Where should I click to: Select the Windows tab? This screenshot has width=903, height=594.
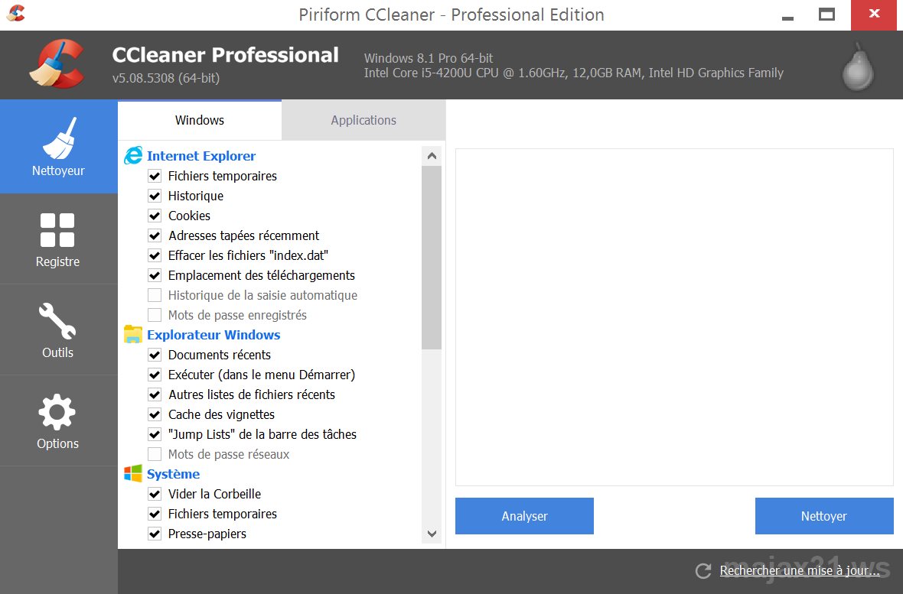tap(200, 120)
